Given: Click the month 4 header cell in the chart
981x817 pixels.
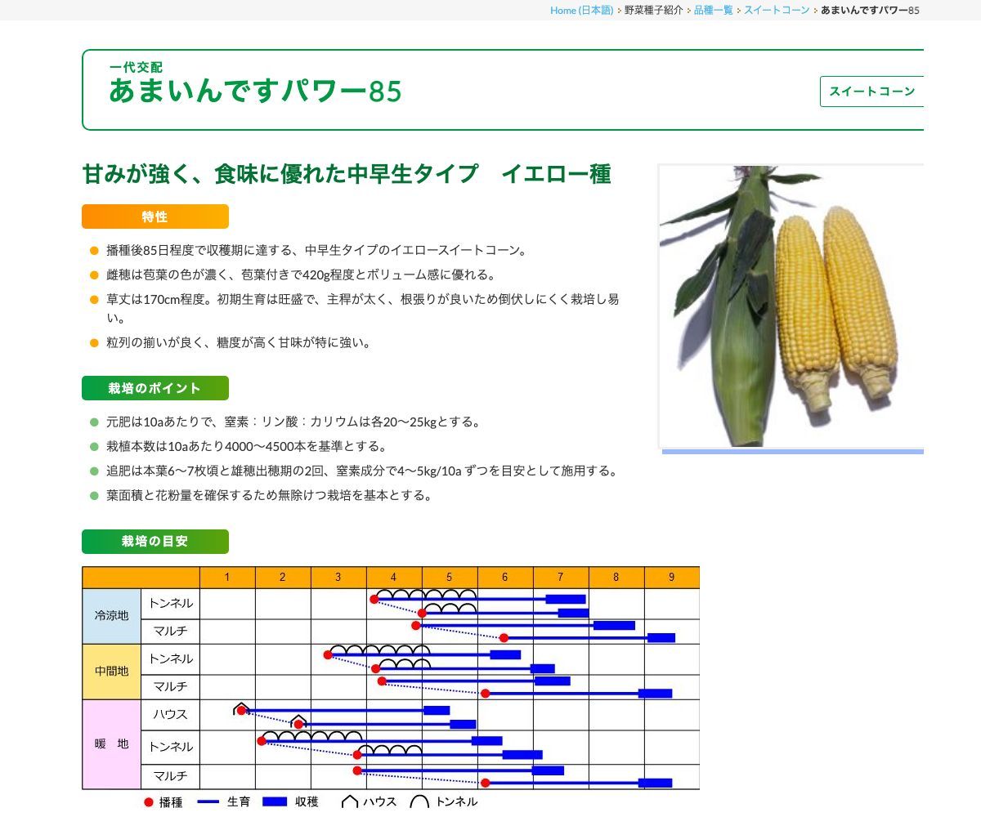Looking at the screenshot, I should coord(393,577).
